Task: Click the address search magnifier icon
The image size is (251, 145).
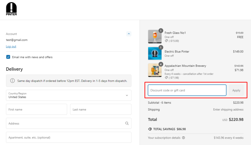Action: pos(127,123)
